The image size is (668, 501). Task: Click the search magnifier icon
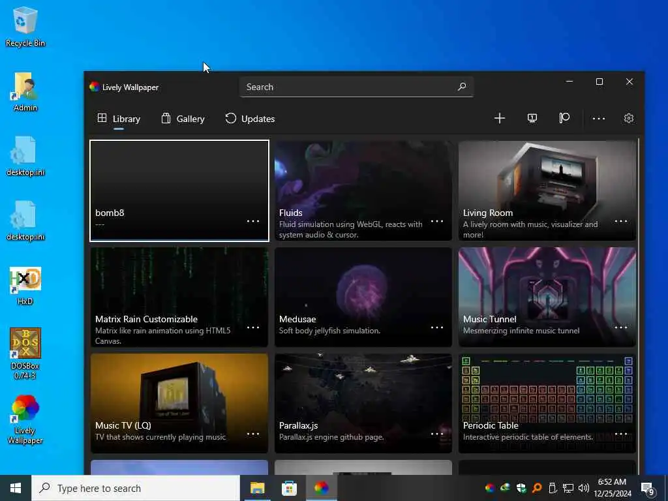[462, 87]
